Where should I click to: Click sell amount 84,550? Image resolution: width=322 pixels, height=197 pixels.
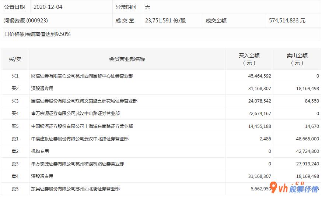[x=312, y=101]
